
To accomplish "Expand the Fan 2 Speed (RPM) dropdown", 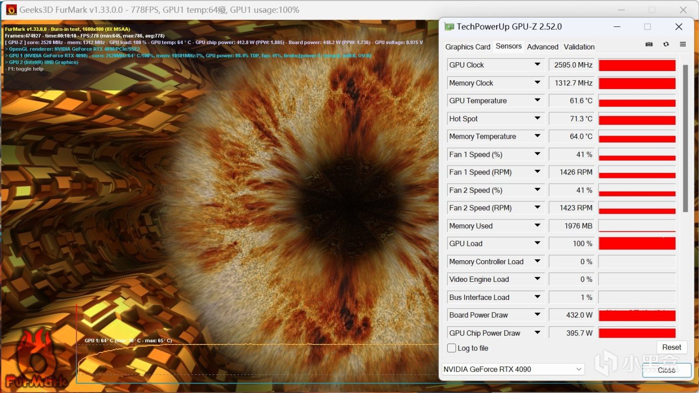I will 538,208.
